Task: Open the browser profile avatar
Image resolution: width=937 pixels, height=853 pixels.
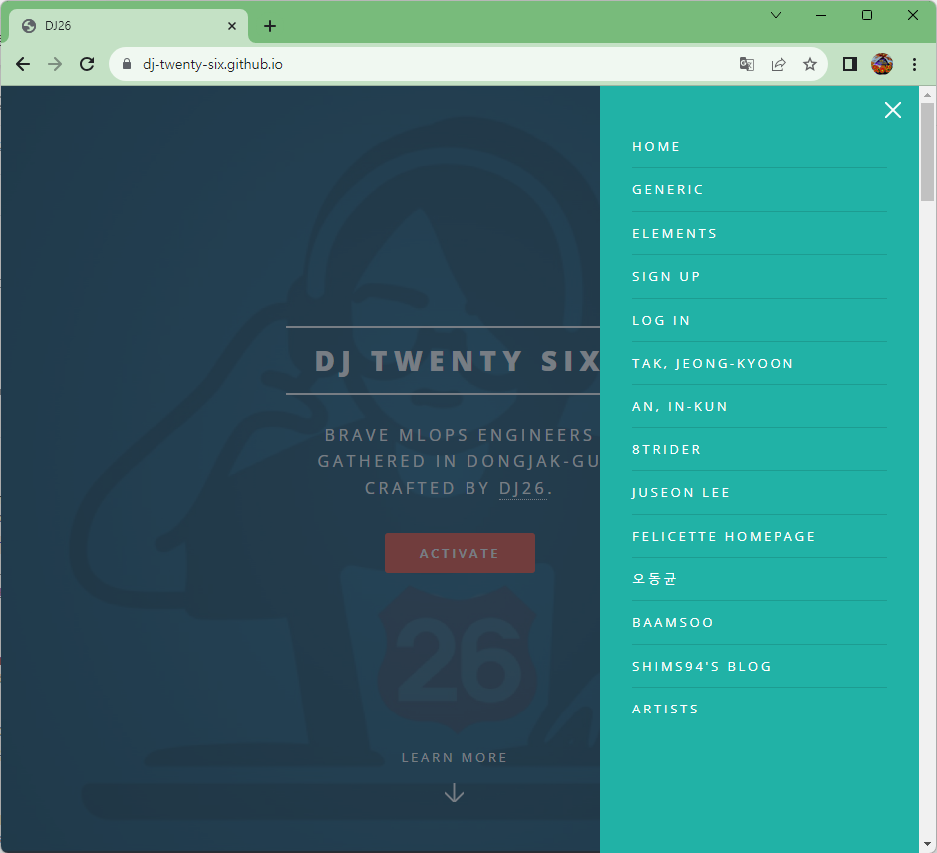Action: click(x=882, y=63)
